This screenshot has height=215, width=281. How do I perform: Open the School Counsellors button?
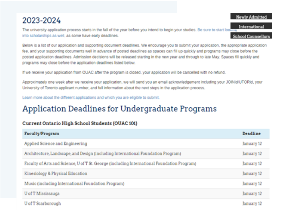(251, 35)
